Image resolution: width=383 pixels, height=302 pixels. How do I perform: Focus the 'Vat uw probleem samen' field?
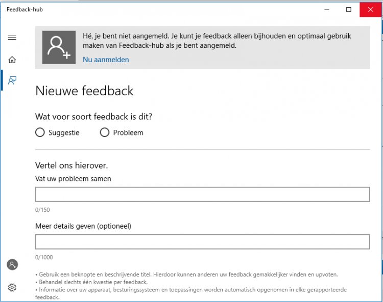(x=202, y=195)
